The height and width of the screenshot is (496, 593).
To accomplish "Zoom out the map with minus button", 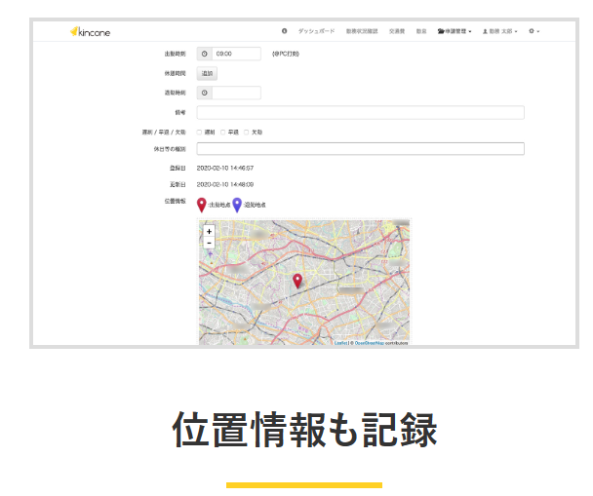I will (209, 243).
